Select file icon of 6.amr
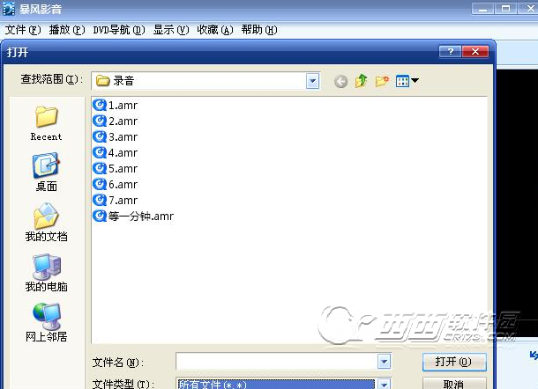The height and width of the screenshot is (389, 538). (x=100, y=184)
